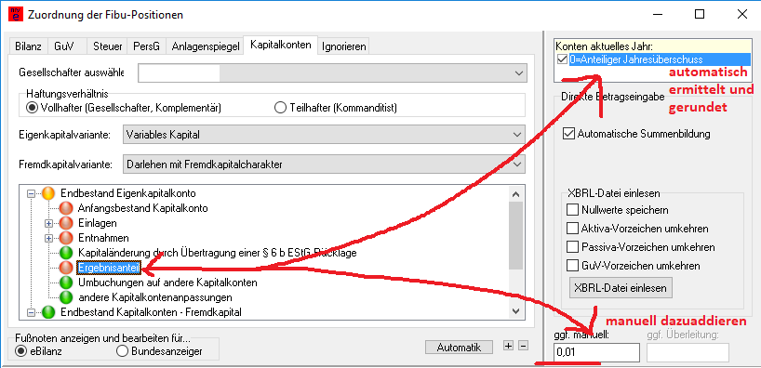Collapse Endbestand Eigenkapitalkonto tree node
Screen dimensions: 761x368
32,193
